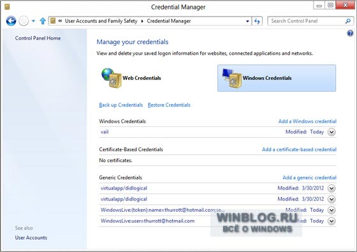Click the address bar location icon
Screen dimensions: 357x252
53,21
